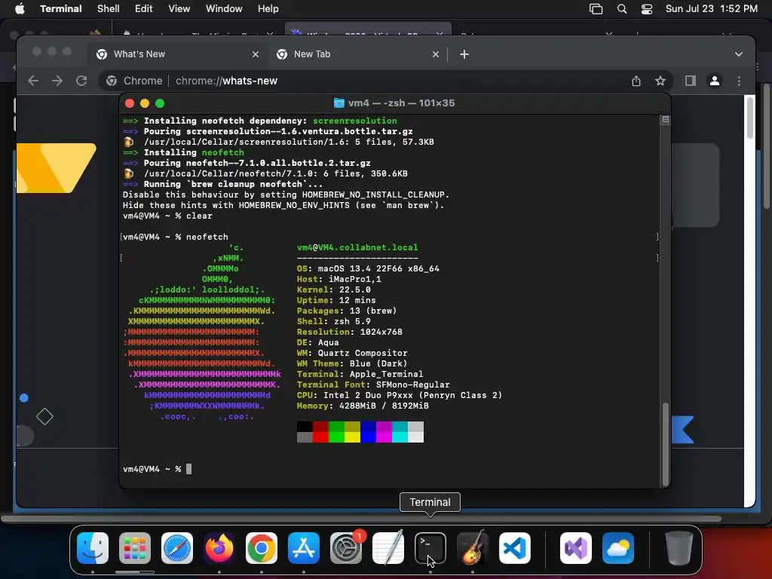
Task: Open the Terminal menu
Action: coord(60,9)
